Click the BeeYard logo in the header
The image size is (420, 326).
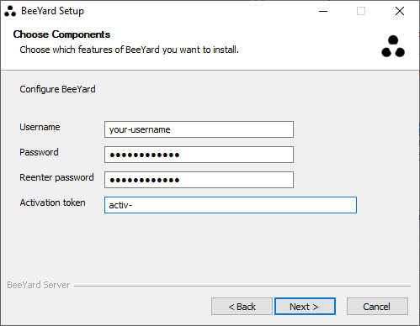tap(393, 46)
